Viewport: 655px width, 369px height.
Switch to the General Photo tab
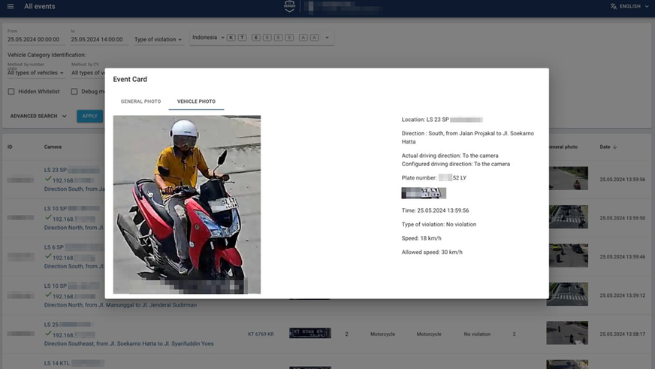point(140,101)
